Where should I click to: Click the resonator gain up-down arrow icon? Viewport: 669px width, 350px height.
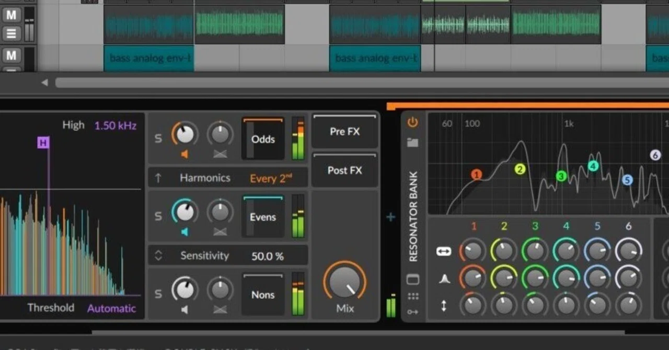coord(444,306)
